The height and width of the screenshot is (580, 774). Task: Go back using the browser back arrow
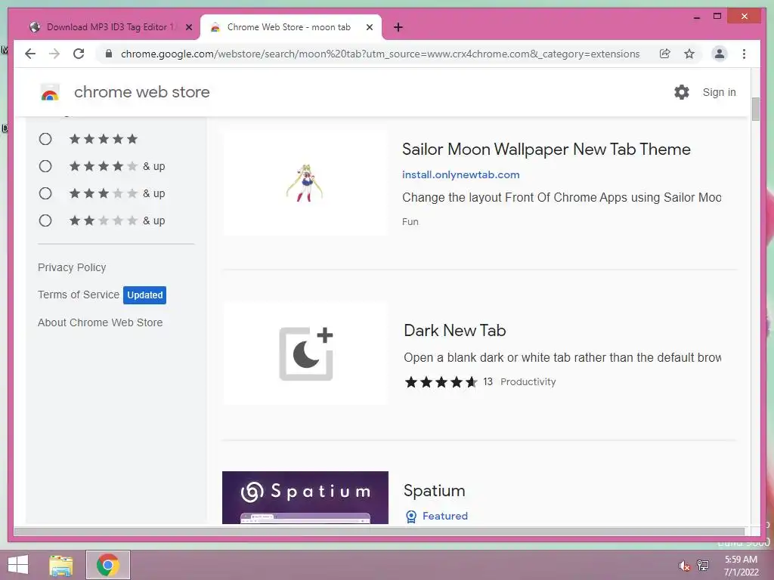30,54
